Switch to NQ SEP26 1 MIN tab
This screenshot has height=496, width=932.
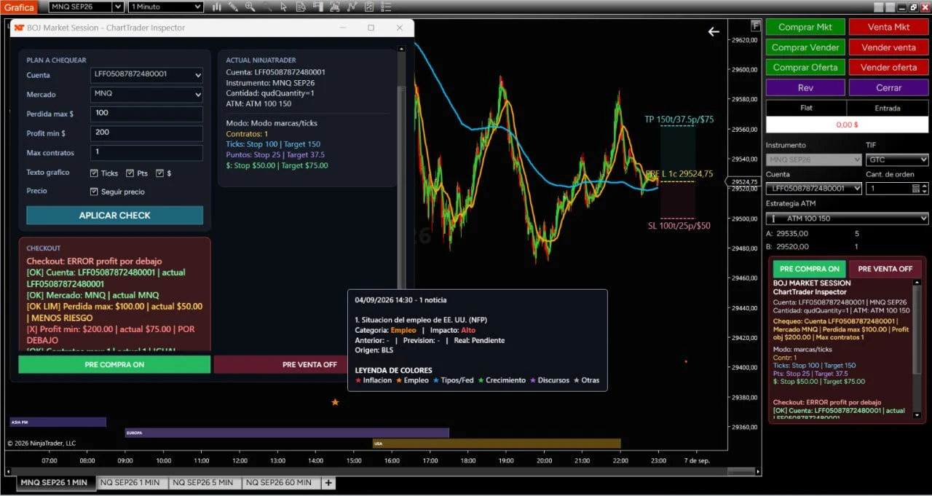pyautogui.click(x=132, y=483)
